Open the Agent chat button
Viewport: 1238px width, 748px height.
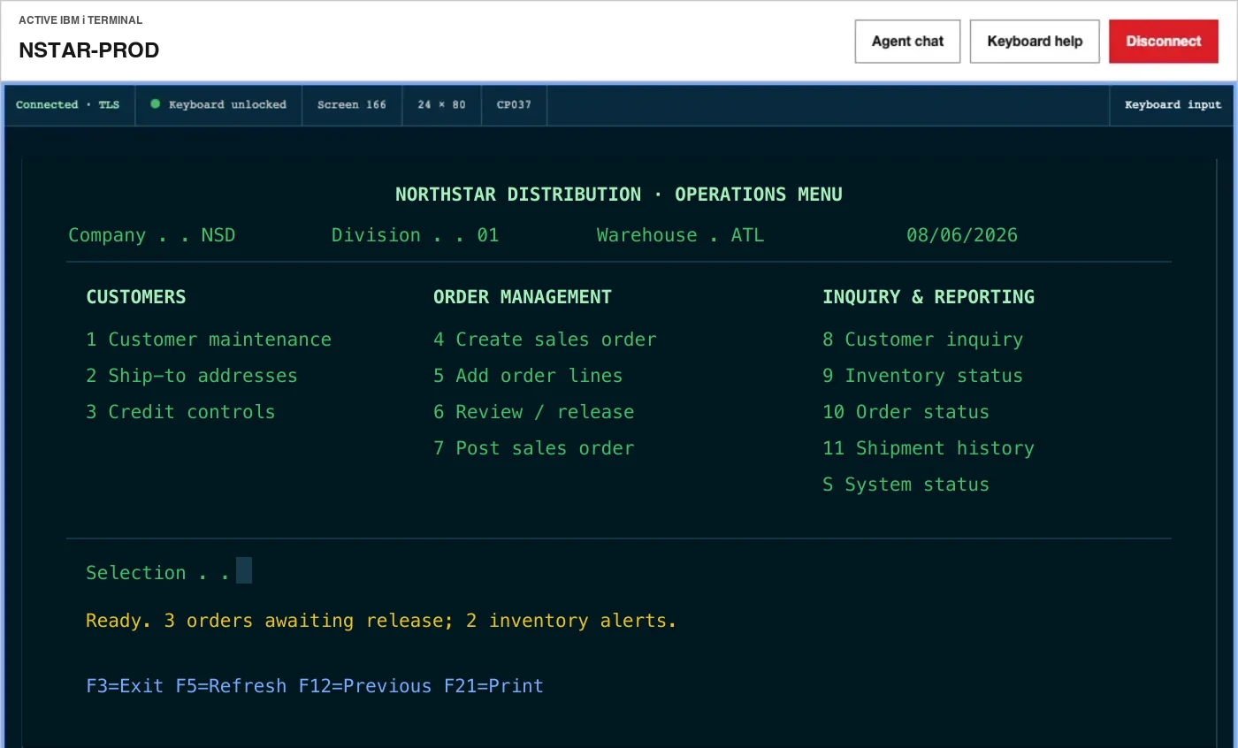[907, 42]
